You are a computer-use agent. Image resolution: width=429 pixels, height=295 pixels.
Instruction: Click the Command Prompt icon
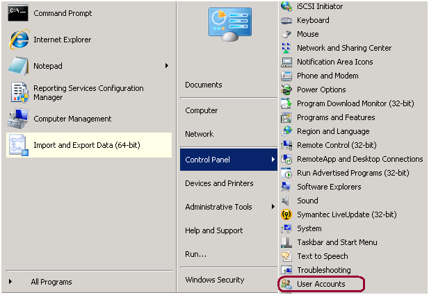point(18,13)
